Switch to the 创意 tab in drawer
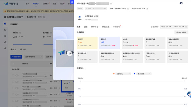The image size is (191, 107). (x=86, y=27)
